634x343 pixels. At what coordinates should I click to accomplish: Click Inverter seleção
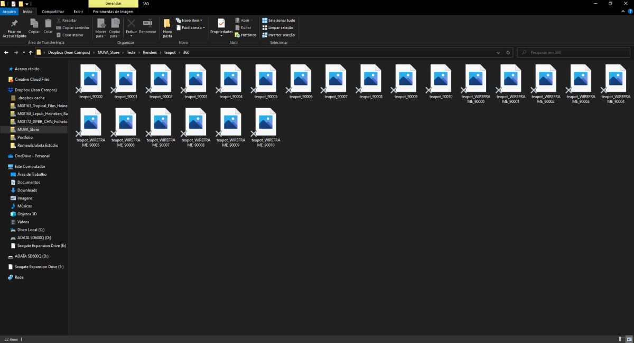(278, 35)
